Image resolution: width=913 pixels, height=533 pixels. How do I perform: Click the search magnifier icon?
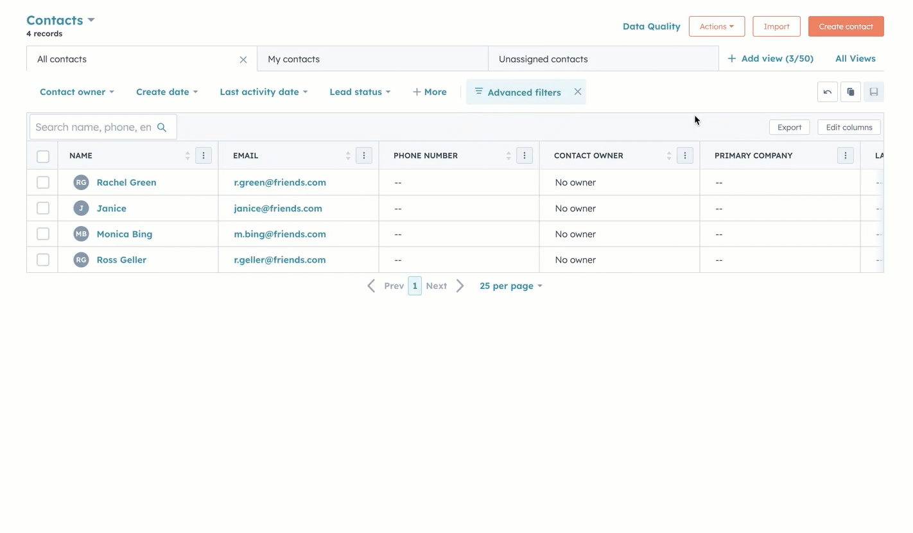162,127
